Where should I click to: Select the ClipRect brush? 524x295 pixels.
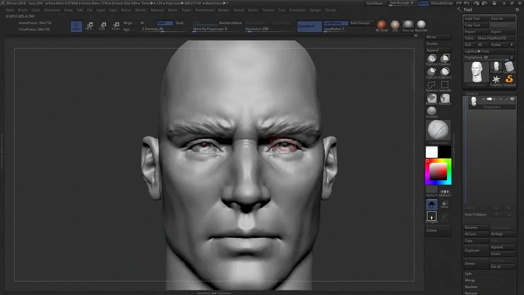coord(445,60)
